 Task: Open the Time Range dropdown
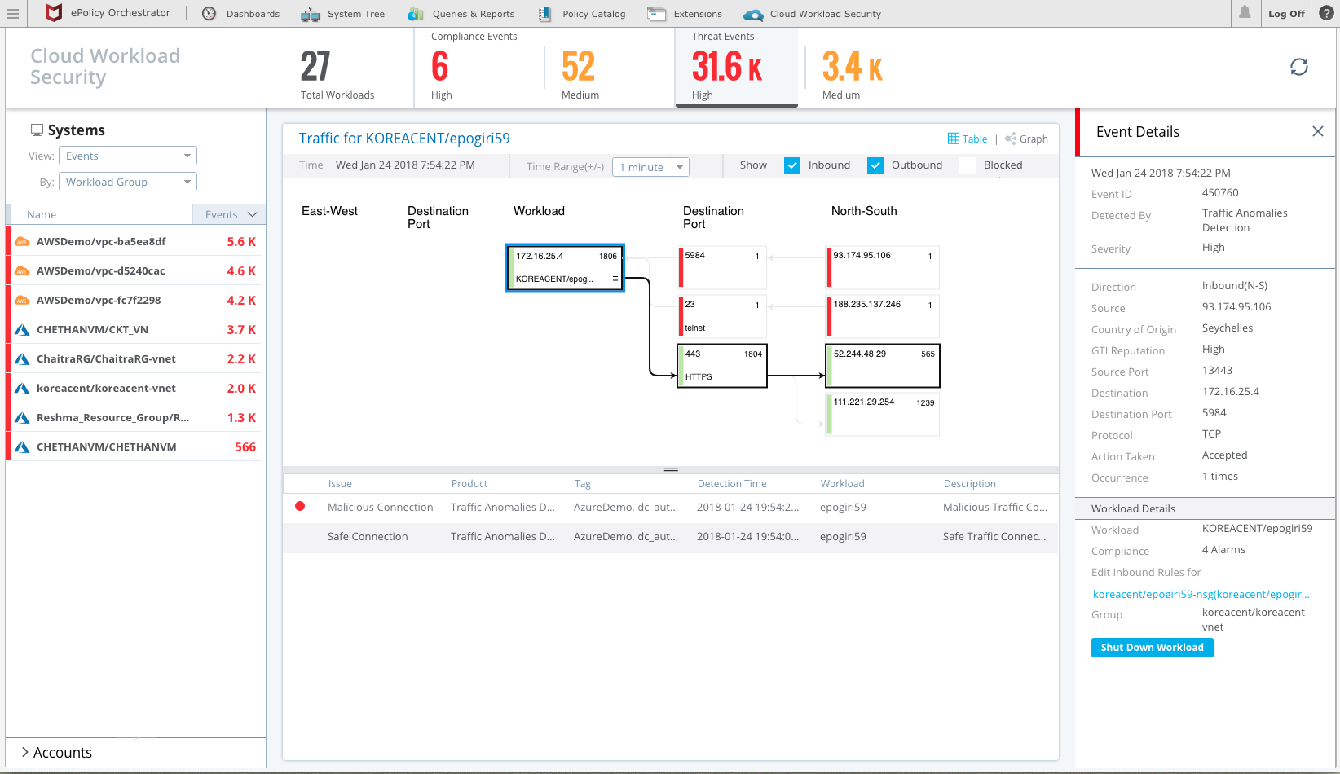[x=650, y=166]
